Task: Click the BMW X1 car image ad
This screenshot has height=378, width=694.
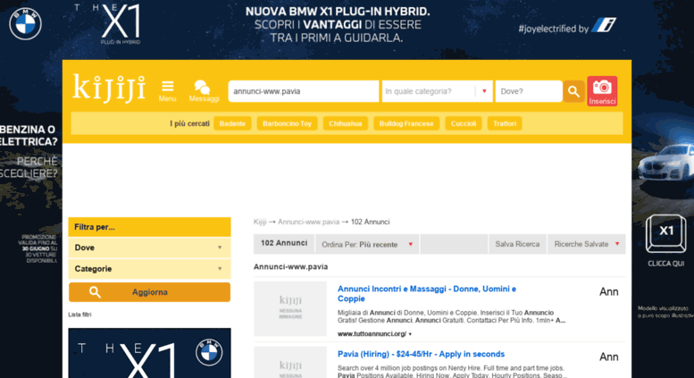Action: coord(665,164)
